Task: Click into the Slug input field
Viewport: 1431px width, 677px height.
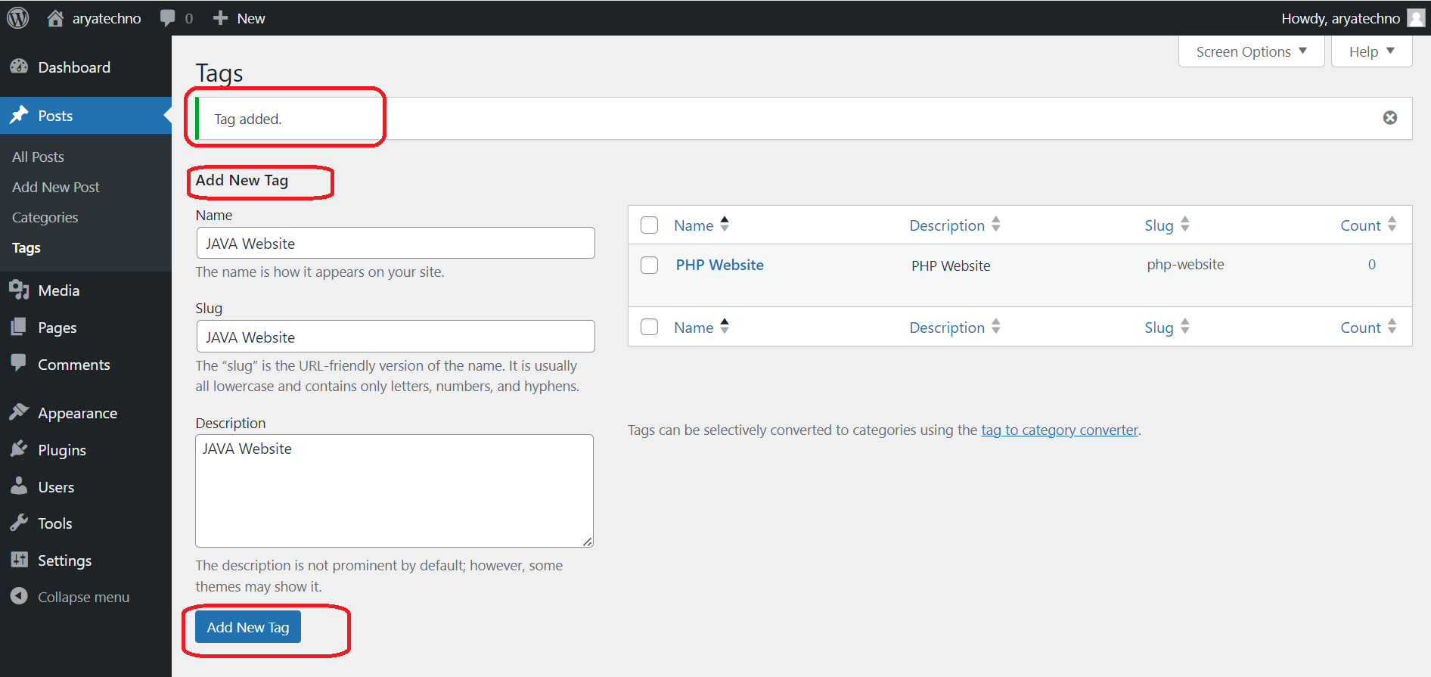Action: (x=395, y=337)
